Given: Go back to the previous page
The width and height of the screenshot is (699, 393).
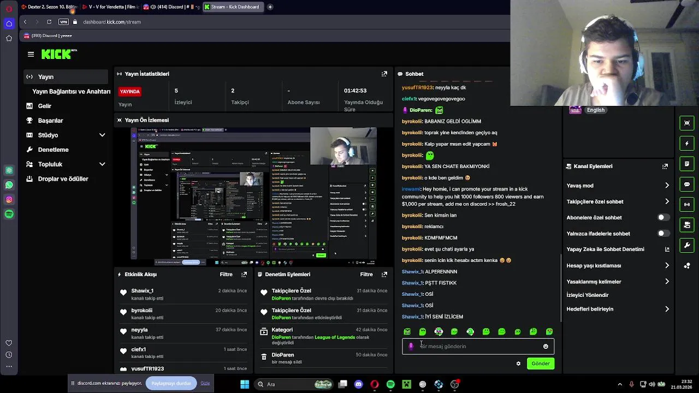Looking at the screenshot, I should click(x=25, y=22).
